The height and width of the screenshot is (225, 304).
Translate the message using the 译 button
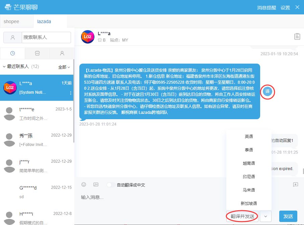pyautogui.click(x=267, y=91)
